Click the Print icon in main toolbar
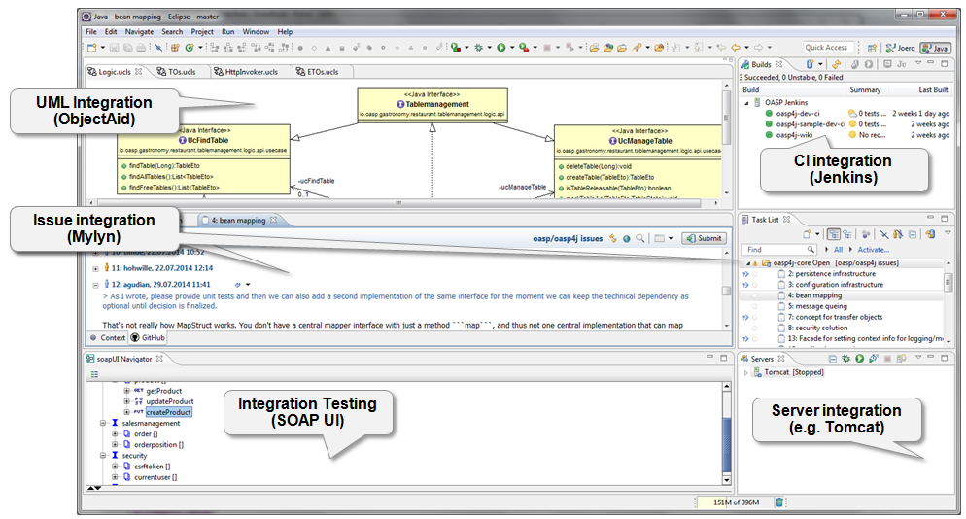 tap(141, 48)
